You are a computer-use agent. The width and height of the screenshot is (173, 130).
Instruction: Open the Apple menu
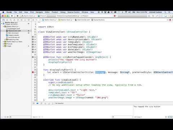3,12
